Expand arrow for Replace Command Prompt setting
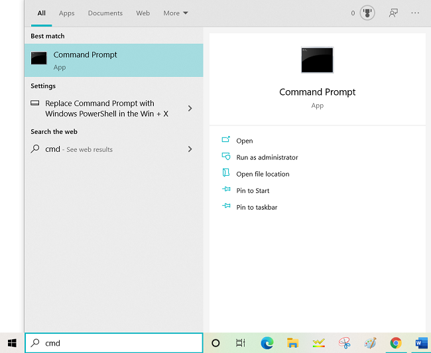Screen dimensions: 431x353 pos(190,108)
